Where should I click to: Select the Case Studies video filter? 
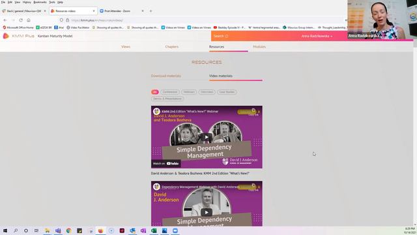(227, 92)
